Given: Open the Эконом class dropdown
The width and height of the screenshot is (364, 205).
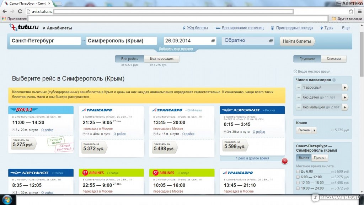Looking at the screenshot, I should click(306, 130).
